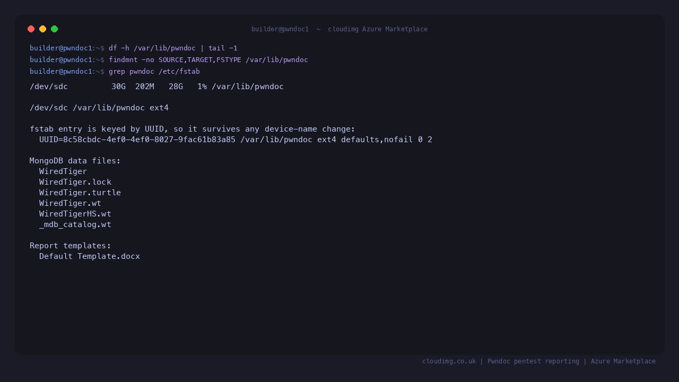The image size is (679, 382).
Task: Click the 'fstab entry is keyed by UUID' line
Action: (193, 129)
